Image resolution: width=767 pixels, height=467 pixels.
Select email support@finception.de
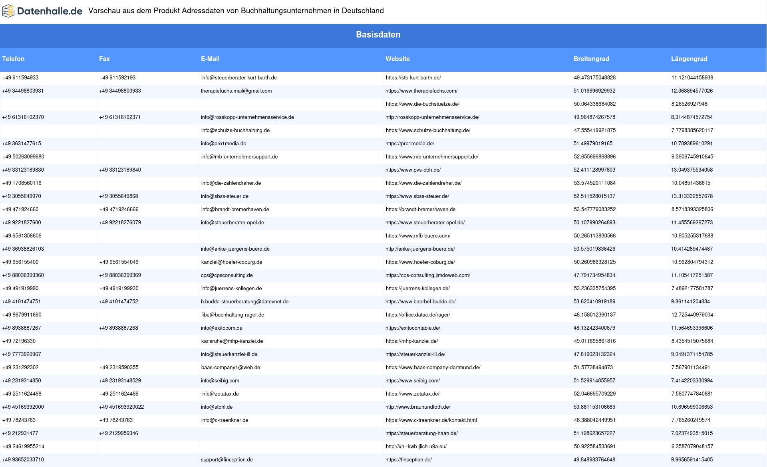(227, 460)
